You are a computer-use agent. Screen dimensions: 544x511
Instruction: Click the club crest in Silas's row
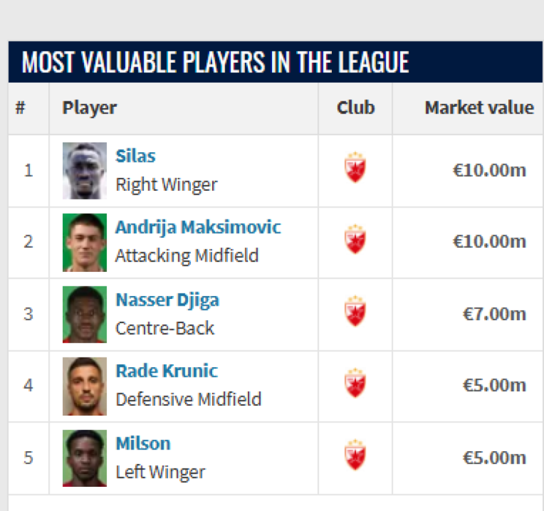355,168
